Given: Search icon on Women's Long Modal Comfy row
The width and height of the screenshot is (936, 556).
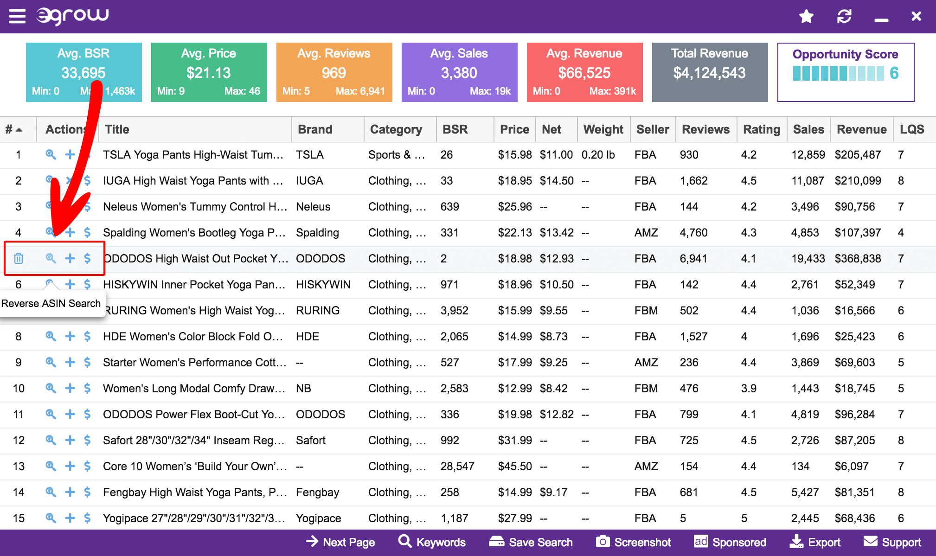Looking at the screenshot, I should click(x=51, y=388).
